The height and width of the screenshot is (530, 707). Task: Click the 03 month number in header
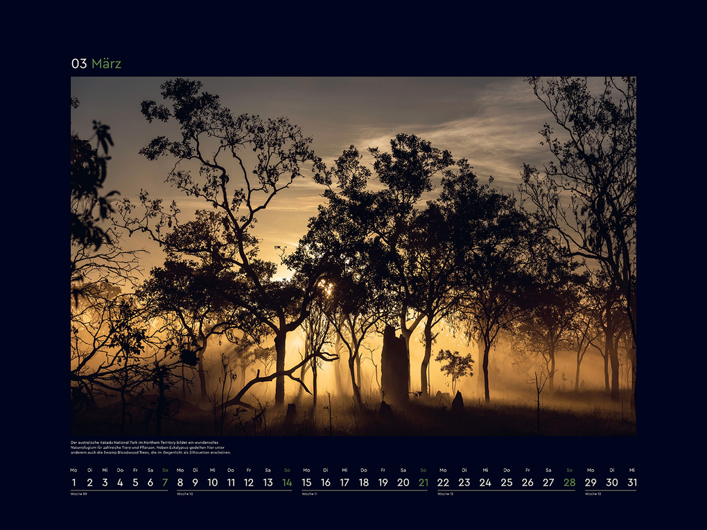[x=79, y=64]
